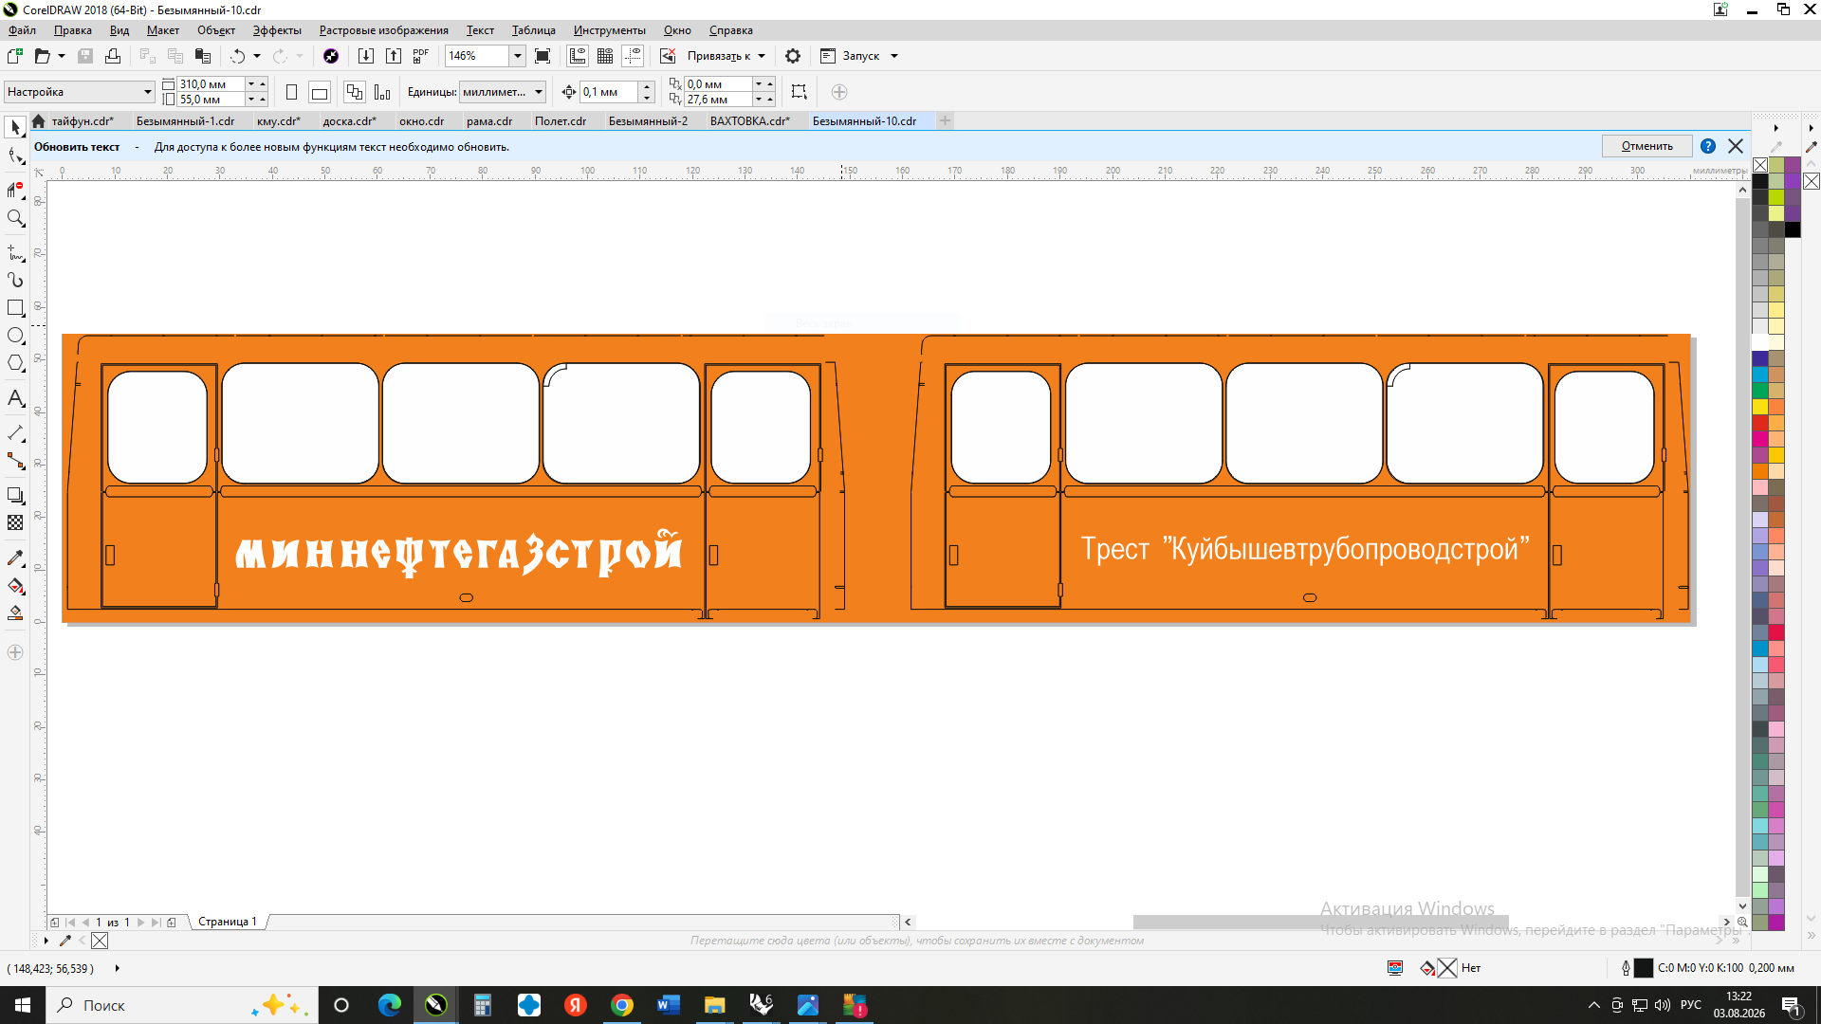Expand the Undo history dropdown arrow
The image size is (1821, 1024).
(257, 56)
